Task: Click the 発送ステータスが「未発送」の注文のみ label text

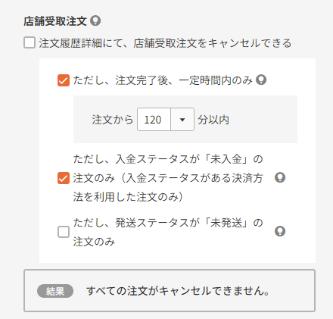Action: pyautogui.click(x=168, y=232)
